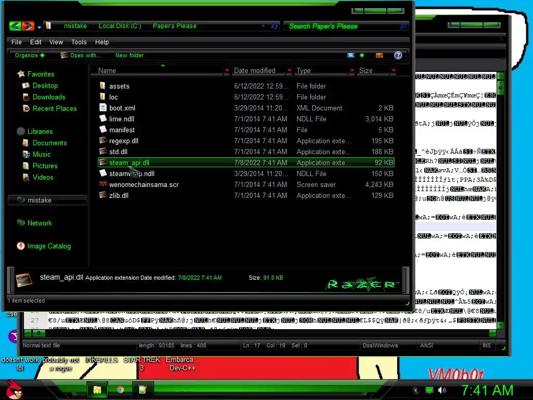Select the steam_api.dll file icon
The height and width of the screenshot is (400, 533).
click(103, 162)
